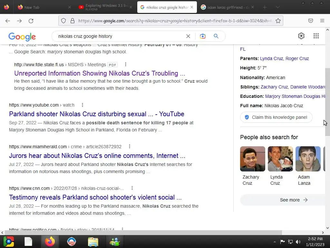The height and width of the screenshot is (248, 330).
Task: View site security padlock information
Action: [x=73, y=21]
